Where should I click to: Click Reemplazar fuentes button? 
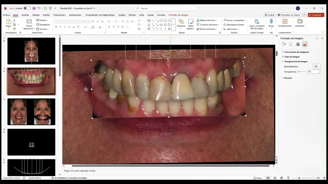click(x=233, y=25)
